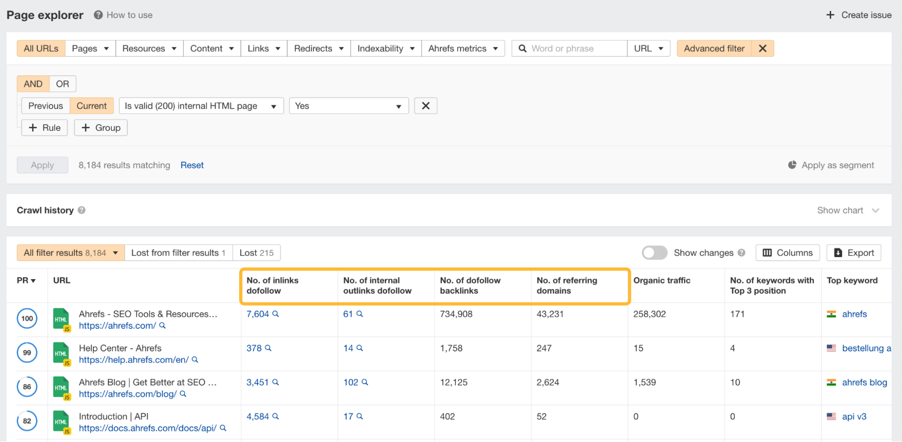Expand the Show chart section
Viewport: 902px width, 442px height.
[847, 210]
